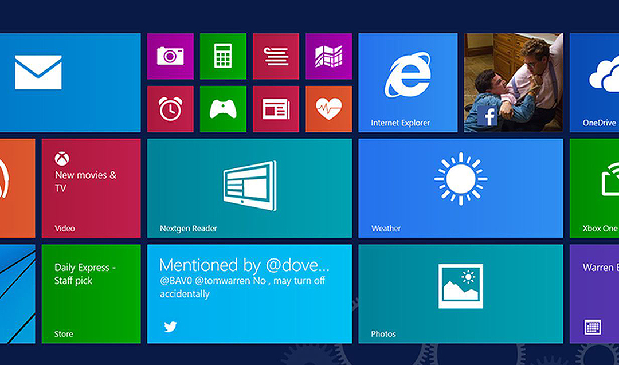The image size is (619, 365).
Task: Open the OneDrive cloud tile
Action: pyautogui.click(x=594, y=83)
